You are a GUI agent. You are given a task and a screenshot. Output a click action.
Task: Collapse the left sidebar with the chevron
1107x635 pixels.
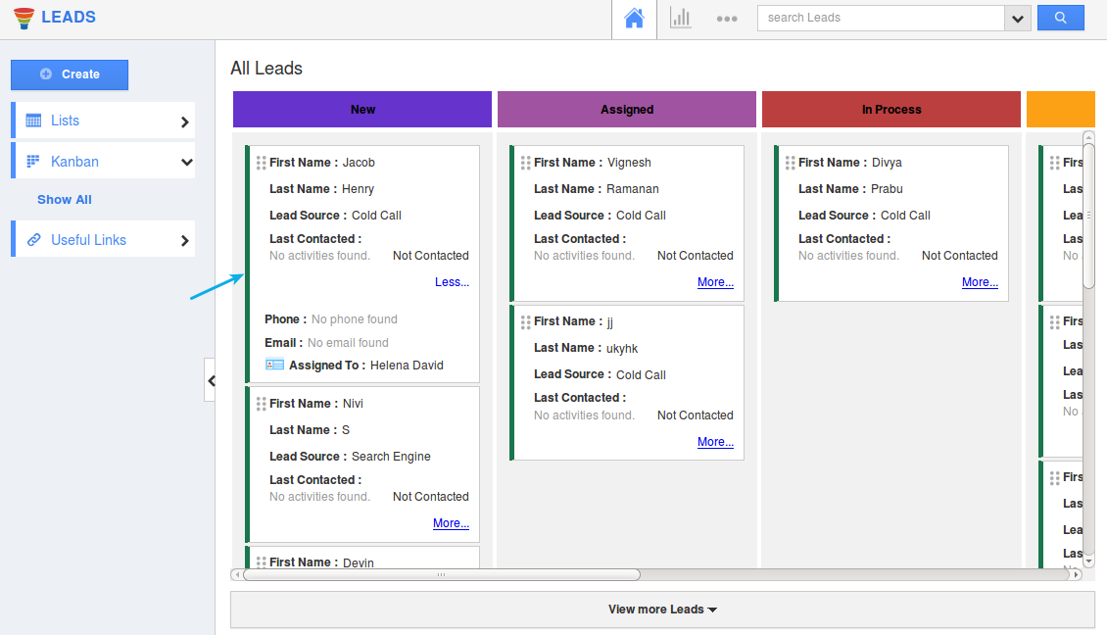pos(212,380)
